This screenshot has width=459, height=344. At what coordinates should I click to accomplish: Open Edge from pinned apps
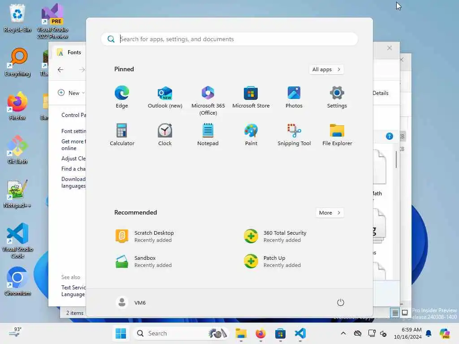122,97
